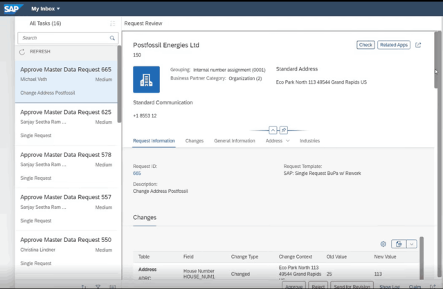Click the Check button
Viewport: 443px width, 289px height.
365,45
